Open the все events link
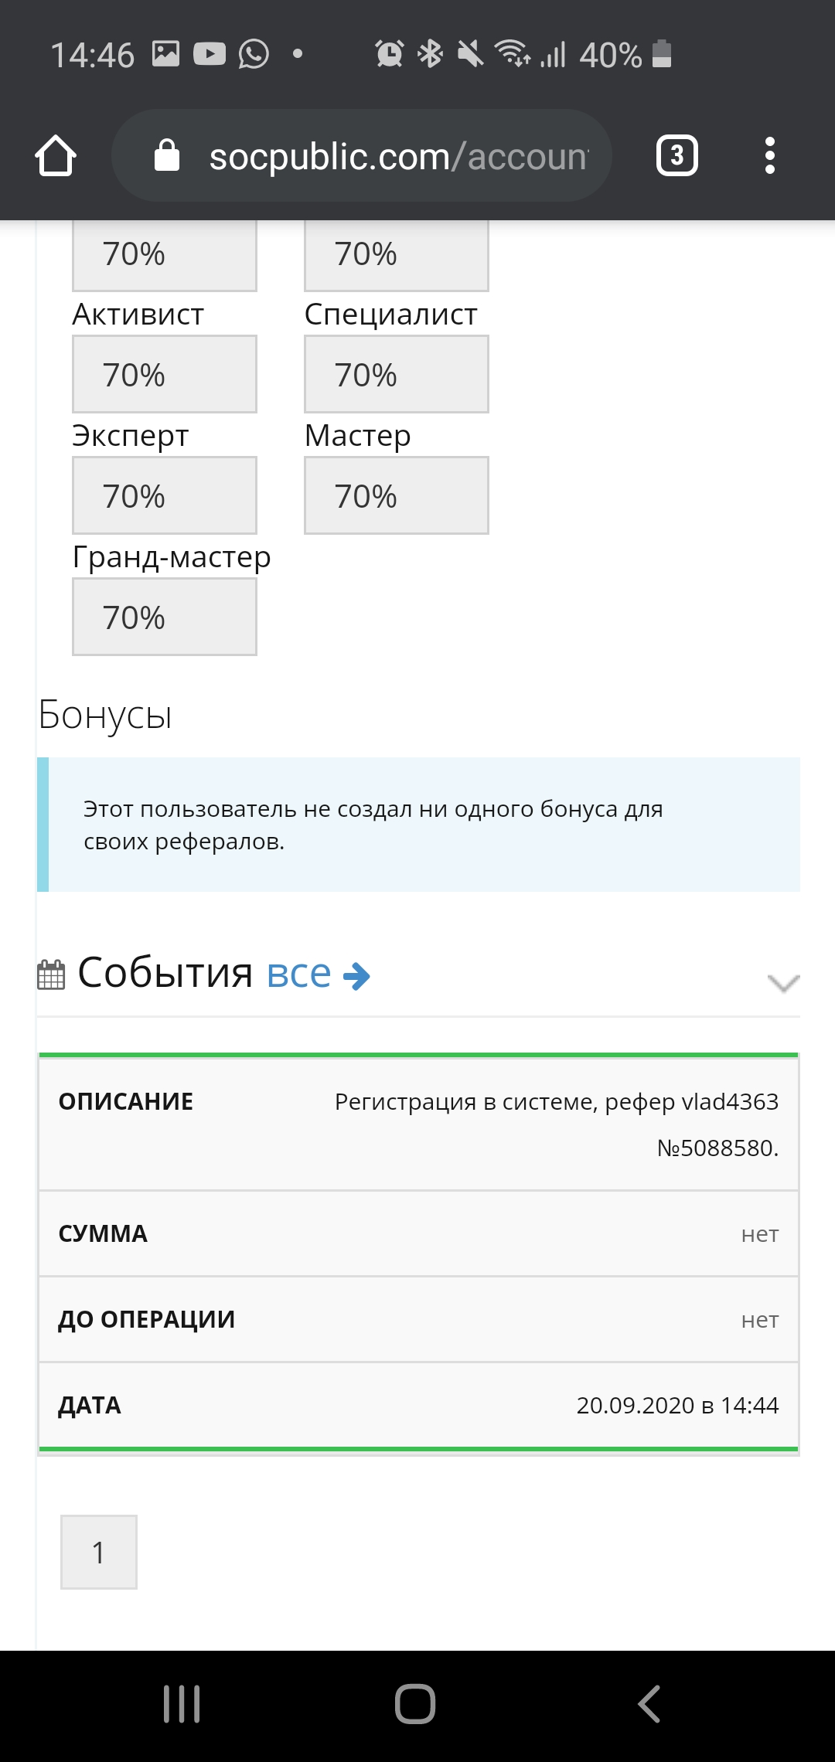The image size is (835, 1762). click(x=298, y=973)
